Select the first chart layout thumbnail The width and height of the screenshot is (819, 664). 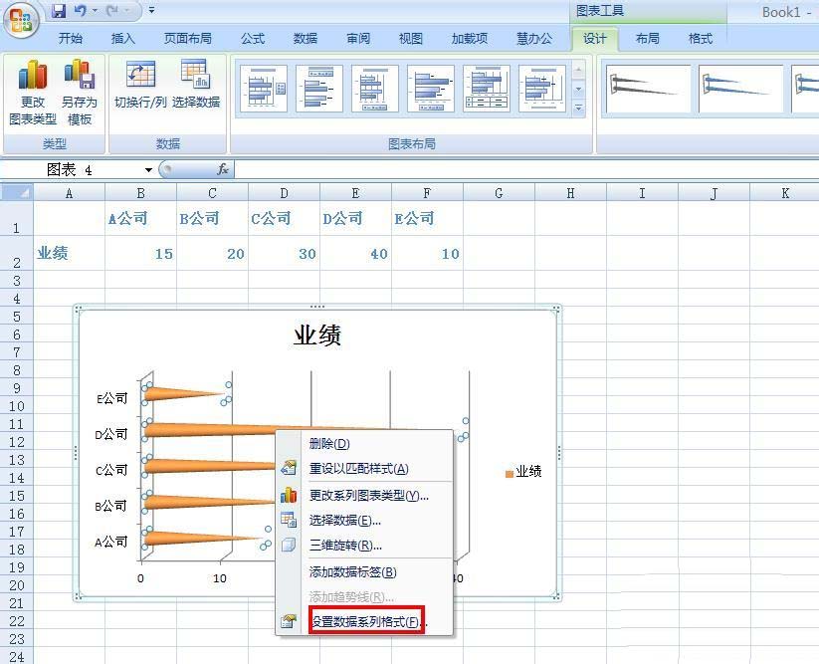tap(264, 90)
